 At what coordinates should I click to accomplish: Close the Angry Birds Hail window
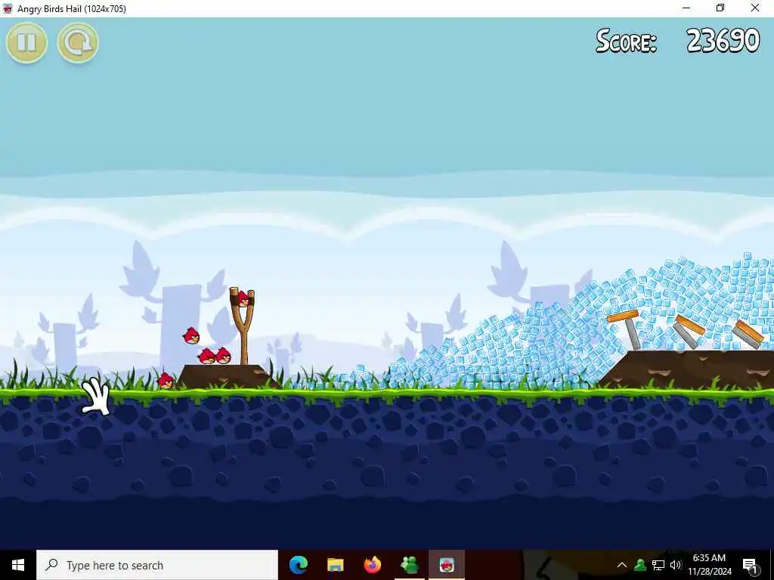pyautogui.click(x=755, y=8)
